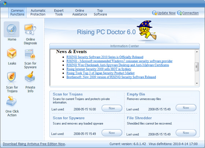This screenshot has height=148, width=205.
Task: Click the Connection link
Action: [x=190, y=13]
